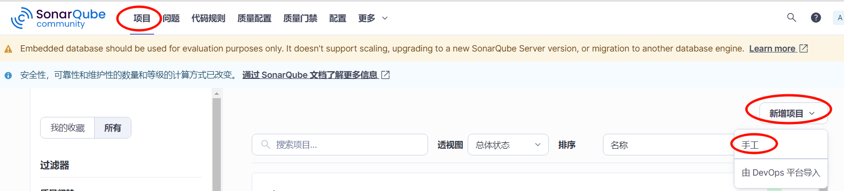Open the 名称 sort dropdown
The width and height of the screenshot is (844, 191).
pos(669,145)
